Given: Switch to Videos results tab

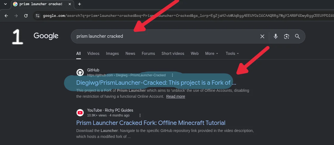Looking at the screenshot, I should (93, 53).
